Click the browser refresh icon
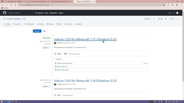 click(11, 5)
